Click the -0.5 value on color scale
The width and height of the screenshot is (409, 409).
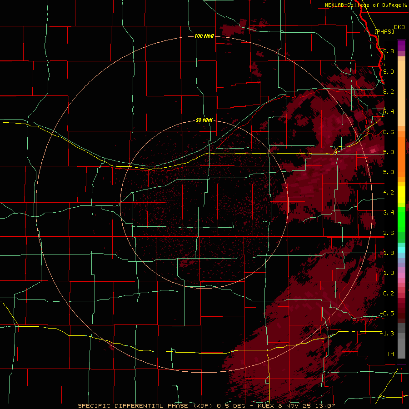pyautogui.click(x=387, y=313)
